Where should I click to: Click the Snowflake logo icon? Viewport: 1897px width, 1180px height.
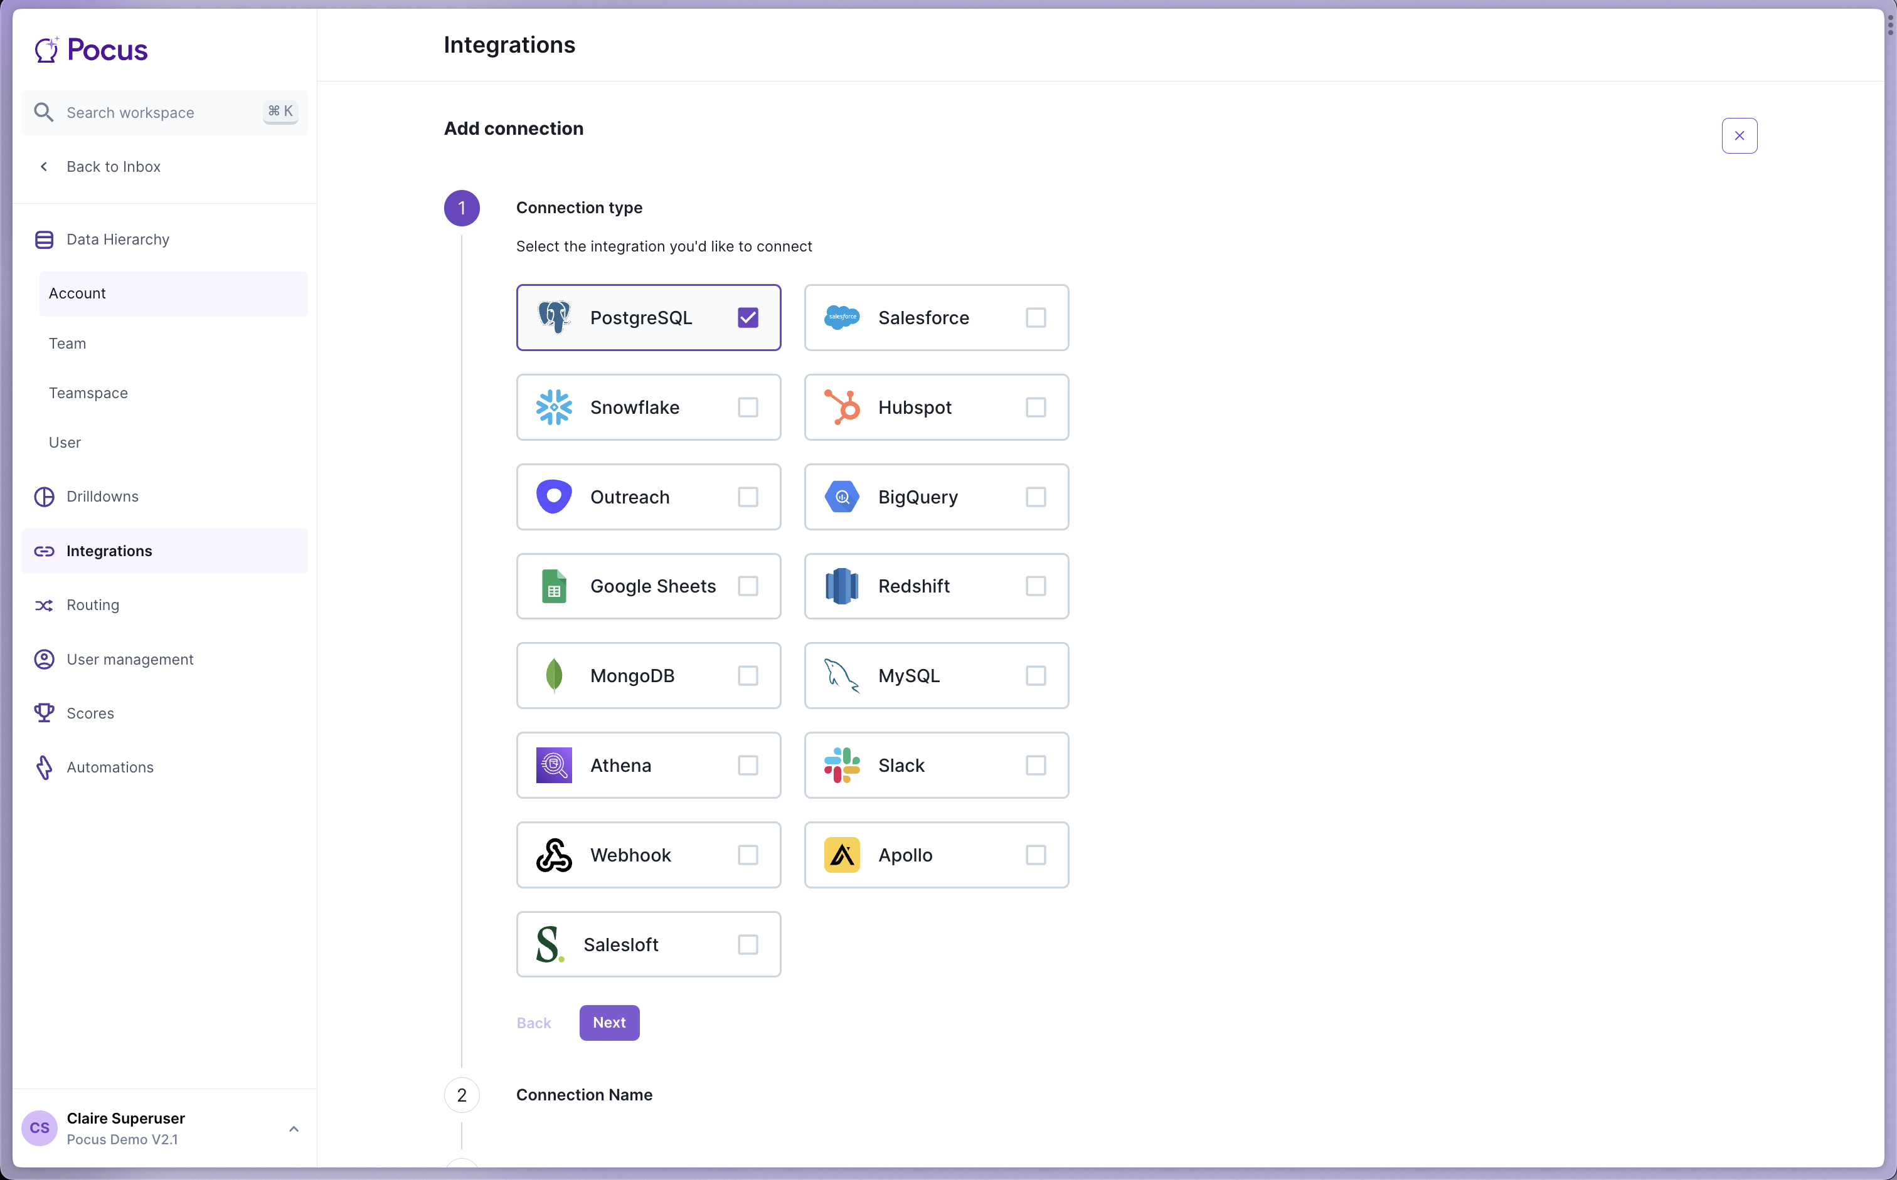tap(553, 408)
